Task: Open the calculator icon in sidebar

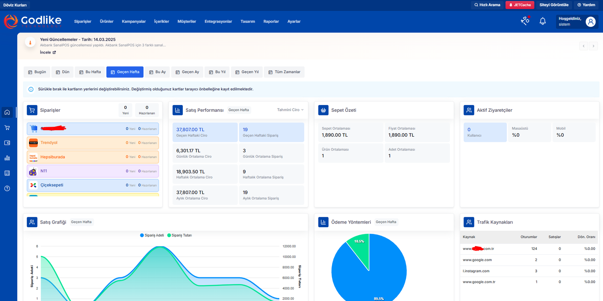Action: [x=7, y=173]
